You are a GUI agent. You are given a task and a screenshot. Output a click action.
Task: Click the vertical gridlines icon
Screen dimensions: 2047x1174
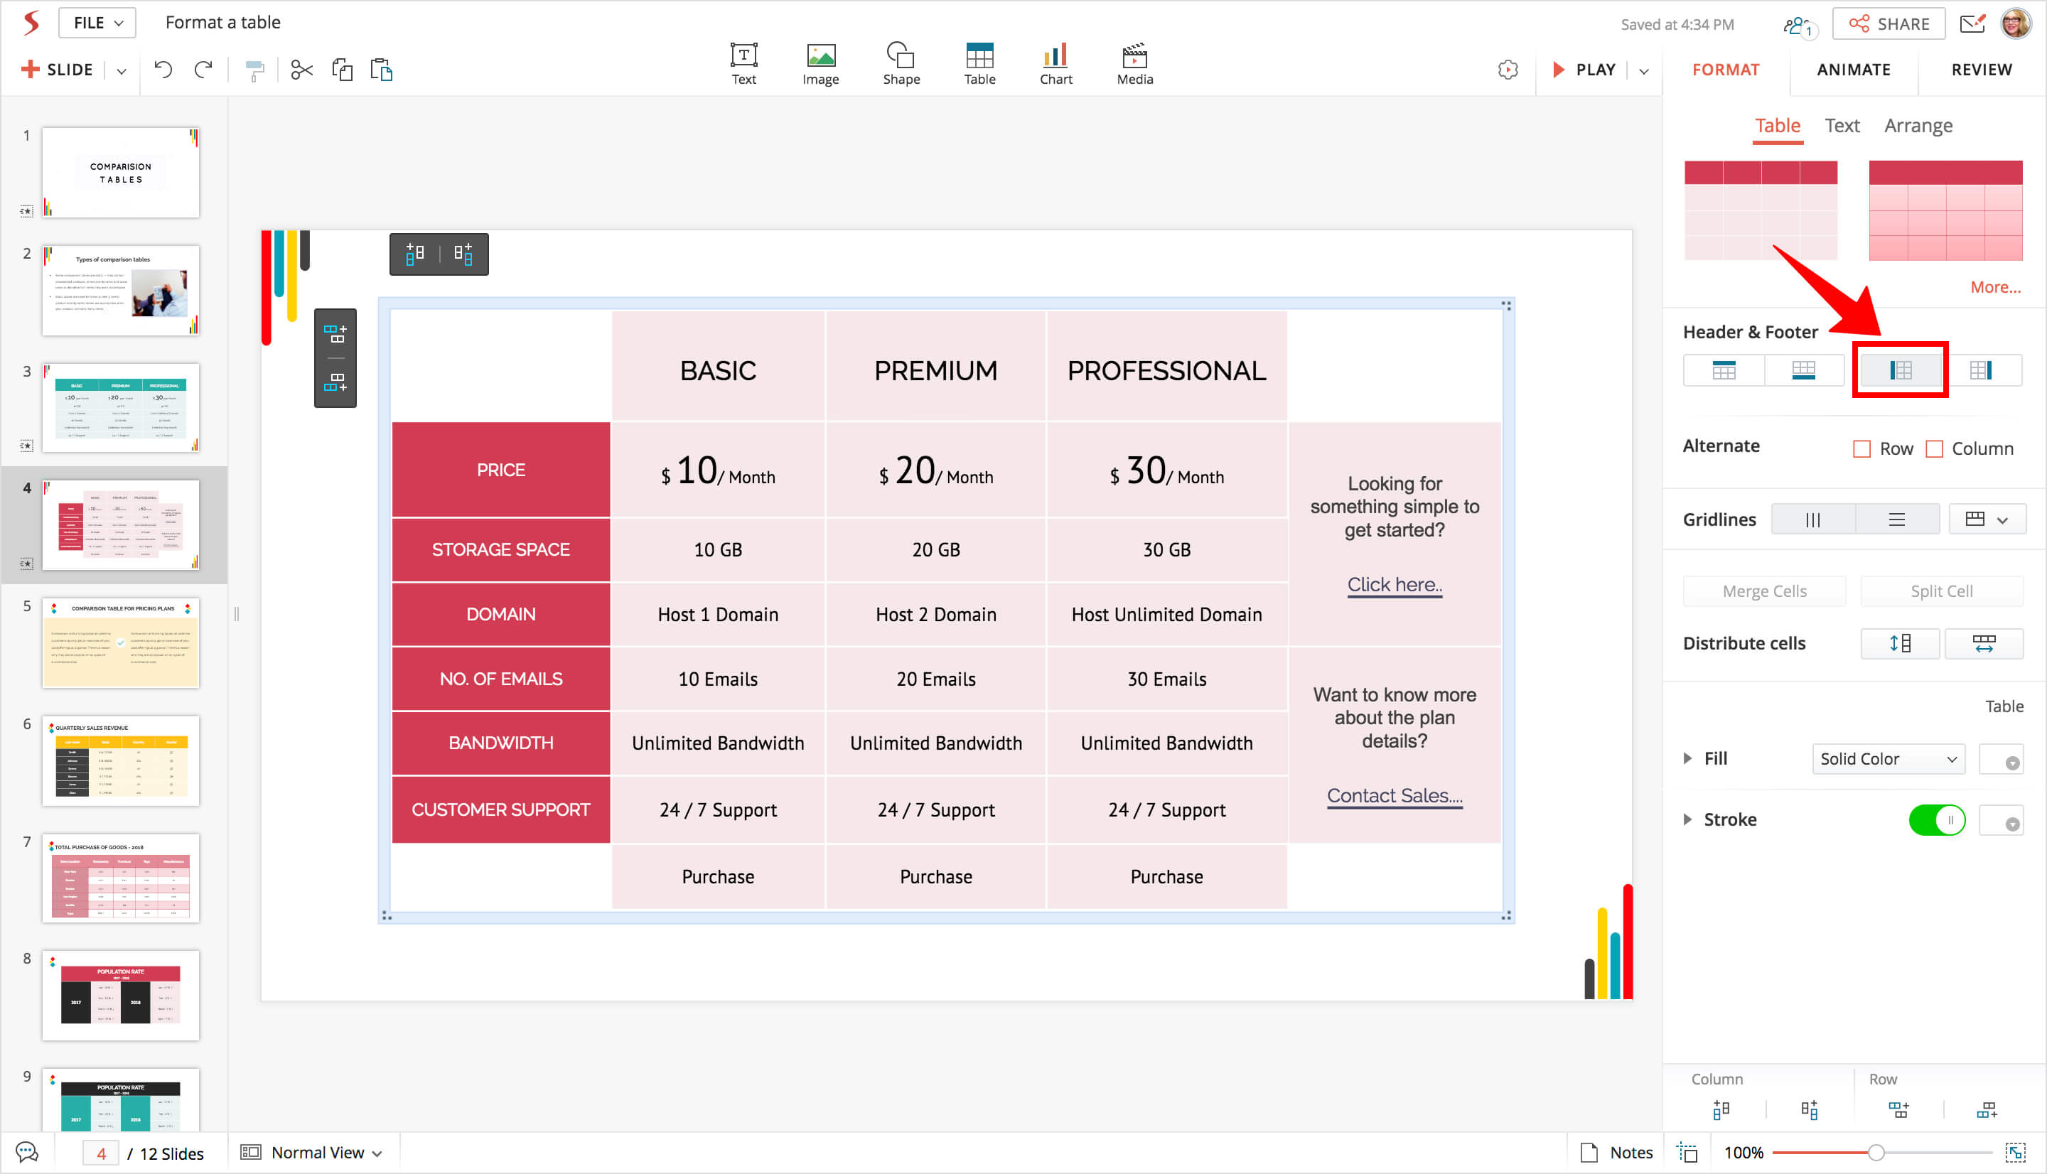1812,520
